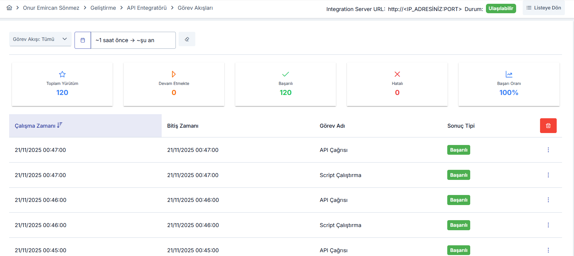
Task: Open three-dot menu for first Script Çalıştırma row
Action: click(x=548, y=175)
